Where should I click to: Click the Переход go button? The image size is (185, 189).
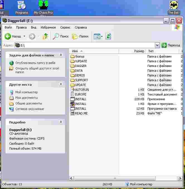tap(171, 45)
